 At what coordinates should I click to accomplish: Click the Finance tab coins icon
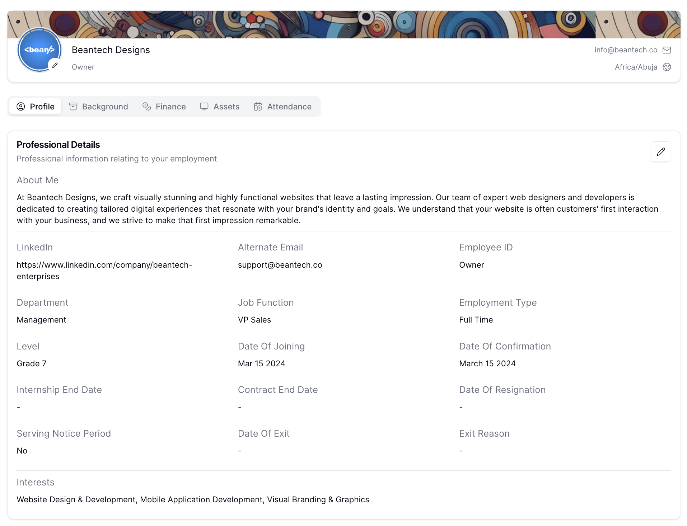[x=146, y=107]
